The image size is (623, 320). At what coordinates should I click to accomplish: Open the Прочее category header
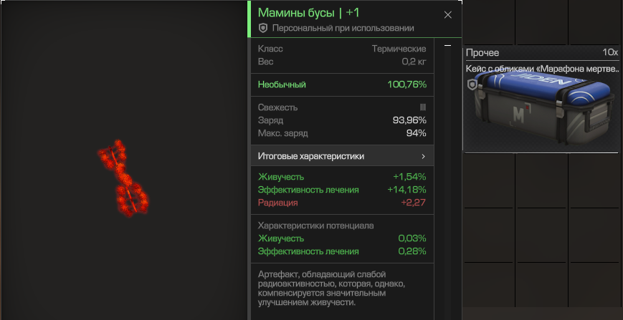pyautogui.click(x=482, y=53)
